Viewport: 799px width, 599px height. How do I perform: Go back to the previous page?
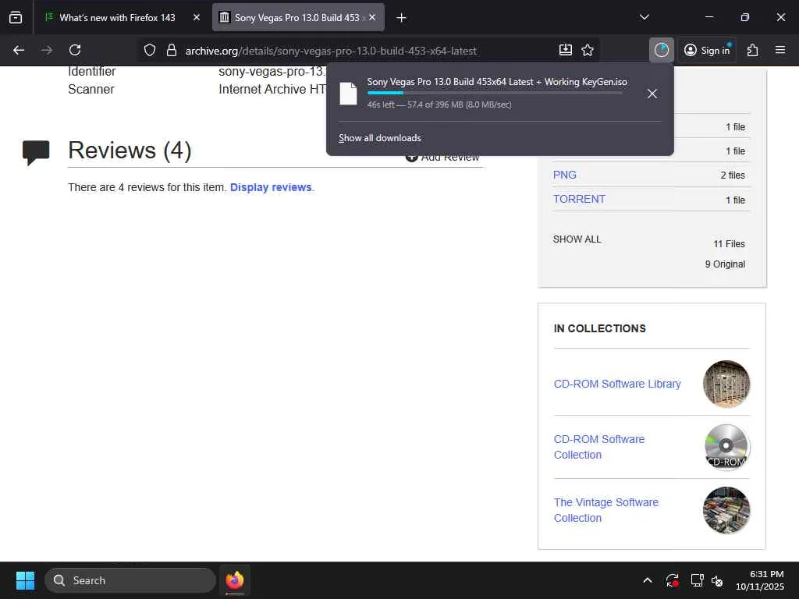[x=19, y=50]
